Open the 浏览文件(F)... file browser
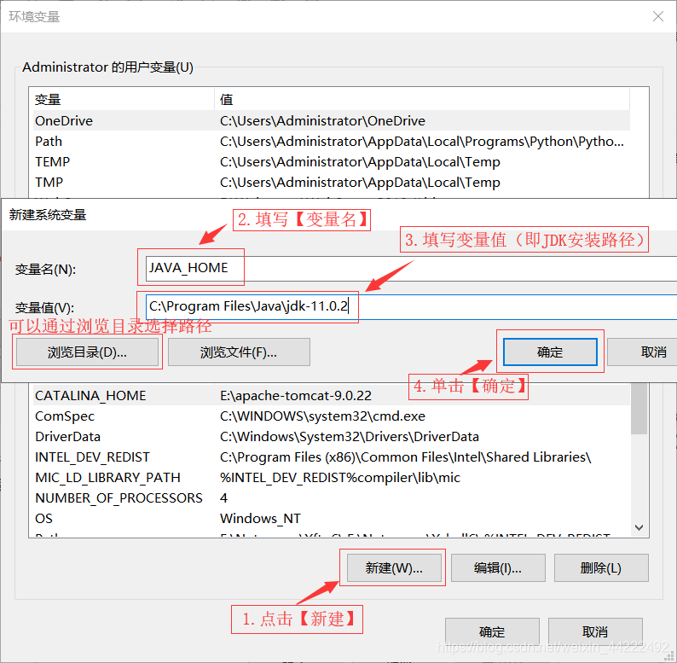This screenshot has width=677, height=663. (x=239, y=352)
